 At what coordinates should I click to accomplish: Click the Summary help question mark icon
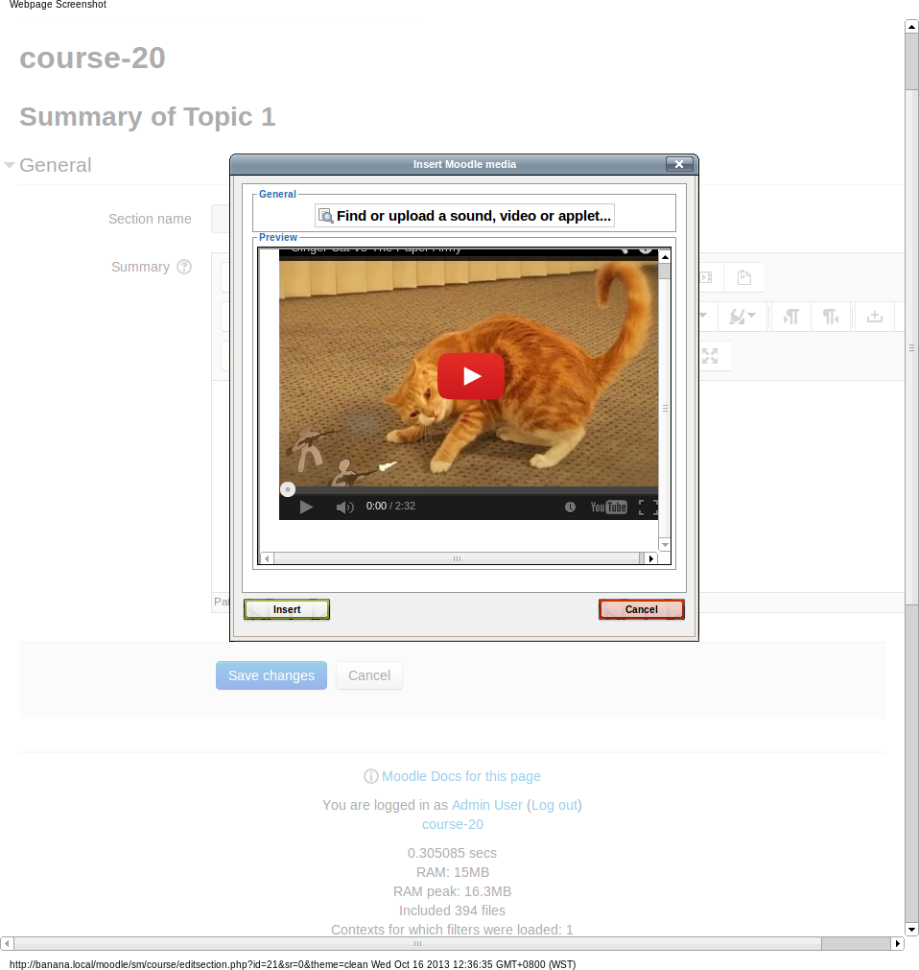[x=184, y=267]
